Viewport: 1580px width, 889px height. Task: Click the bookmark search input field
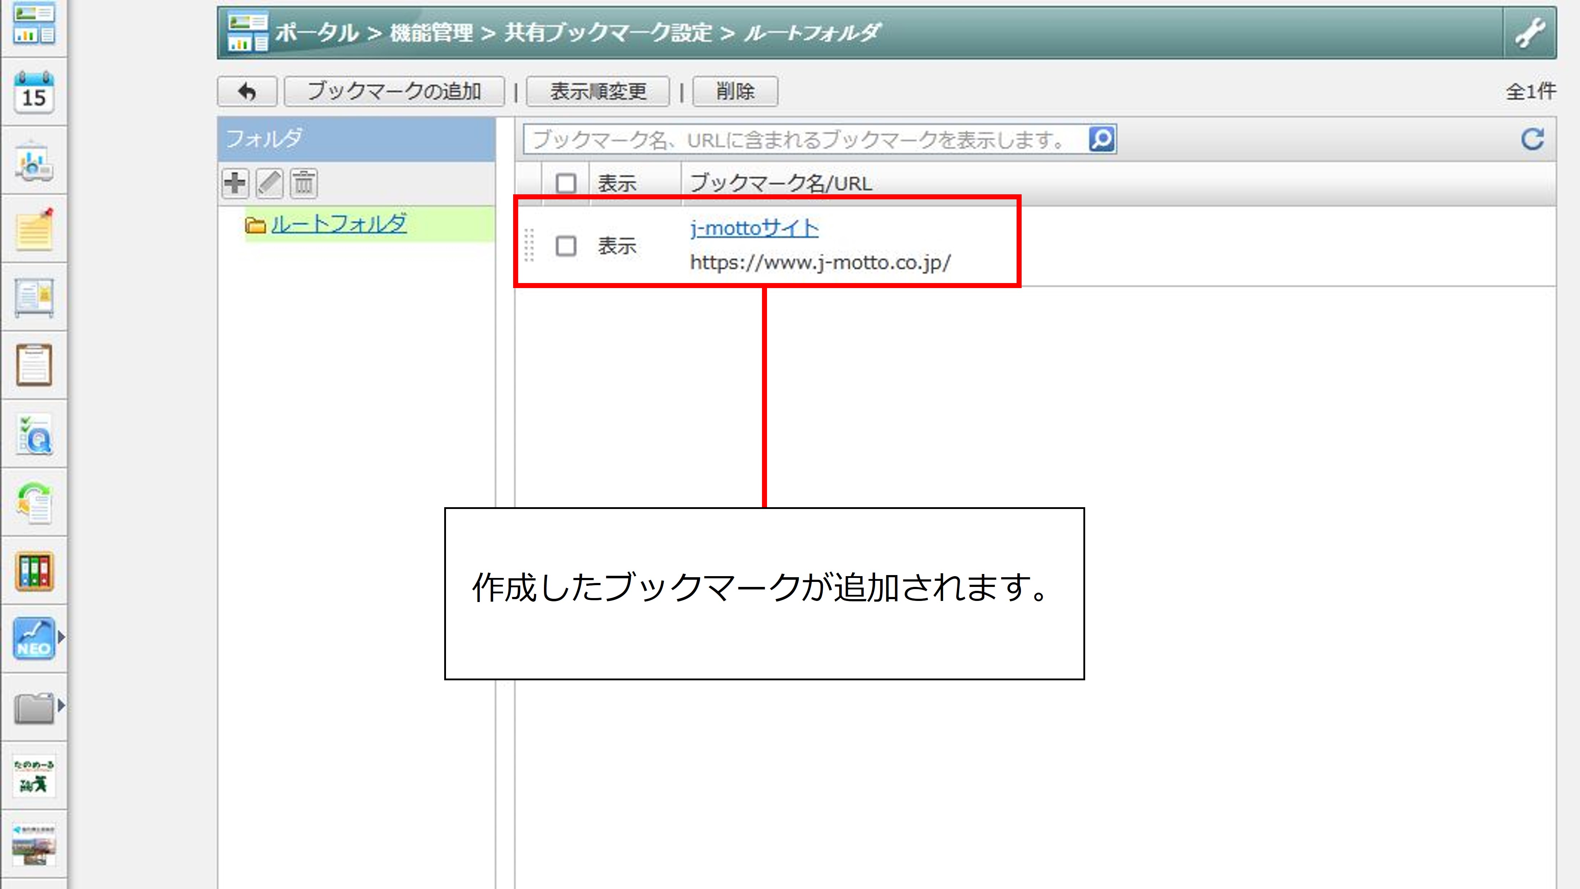tap(804, 140)
